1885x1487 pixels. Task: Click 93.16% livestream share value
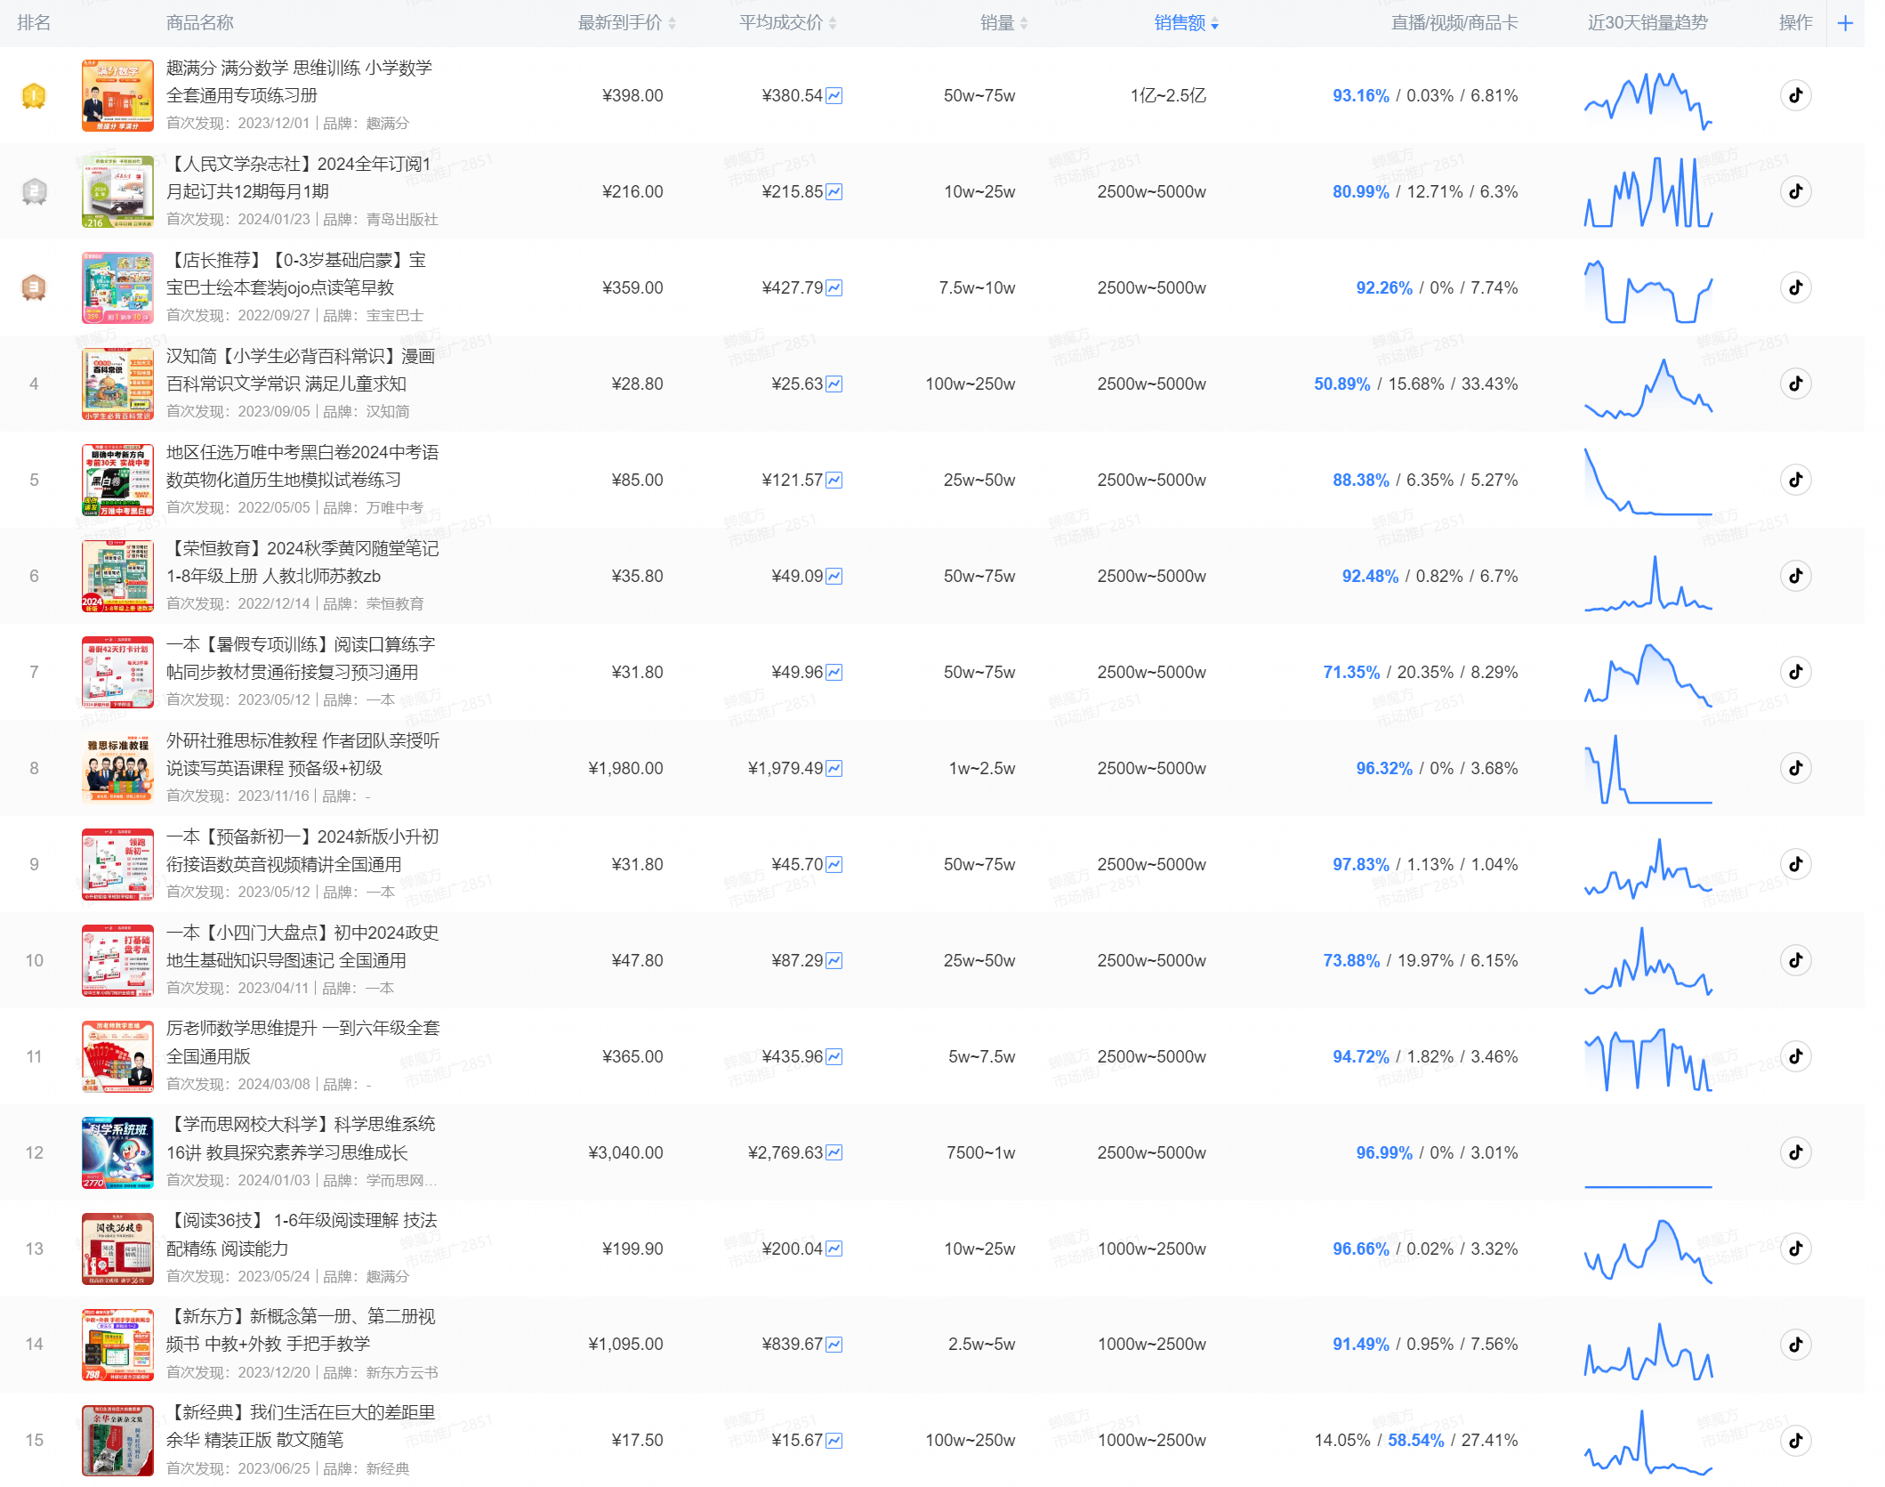click(x=1360, y=96)
